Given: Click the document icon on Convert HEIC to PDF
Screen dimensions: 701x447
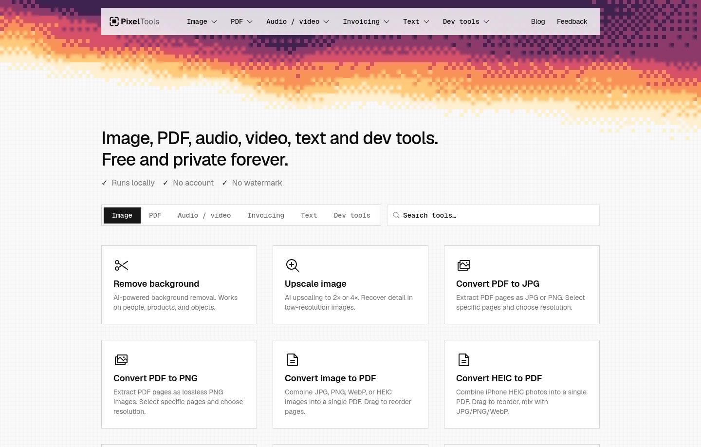Looking at the screenshot, I should [464, 360].
